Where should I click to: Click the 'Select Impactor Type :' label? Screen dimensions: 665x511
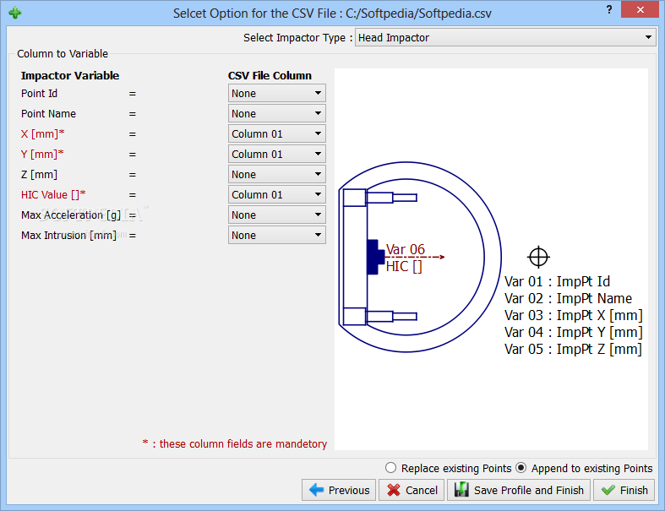tap(297, 38)
